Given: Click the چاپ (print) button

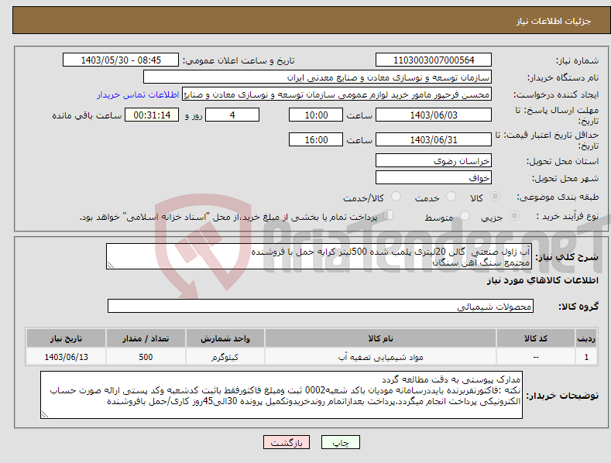Looking at the screenshot, I should coord(340,442).
